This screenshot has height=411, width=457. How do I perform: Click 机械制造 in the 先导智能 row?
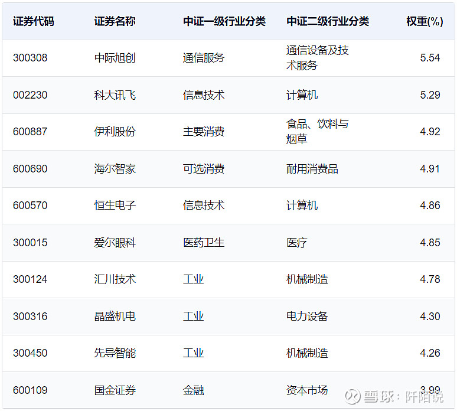[x=307, y=353]
